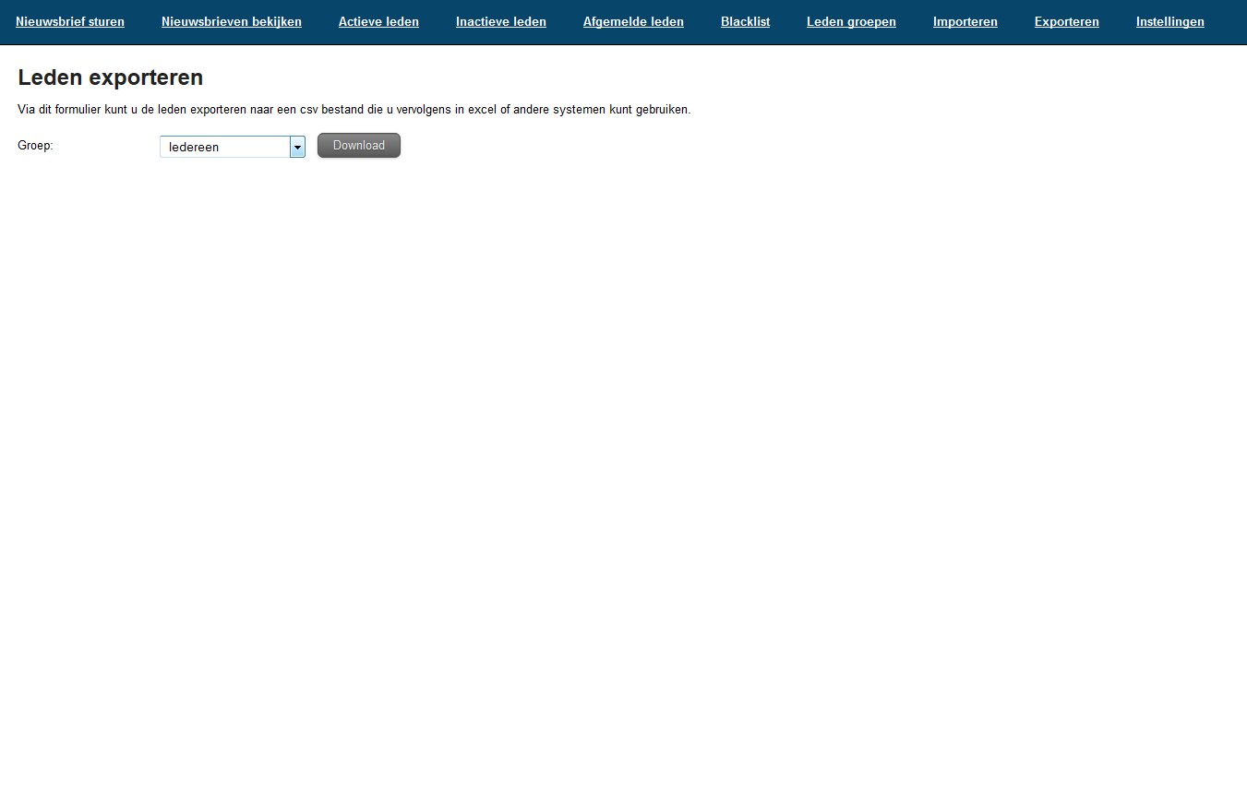The height and width of the screenshot is (787, 1247).
Task: Click empty space at right end of the navigation bar
Action: (x=1228, y=21)
